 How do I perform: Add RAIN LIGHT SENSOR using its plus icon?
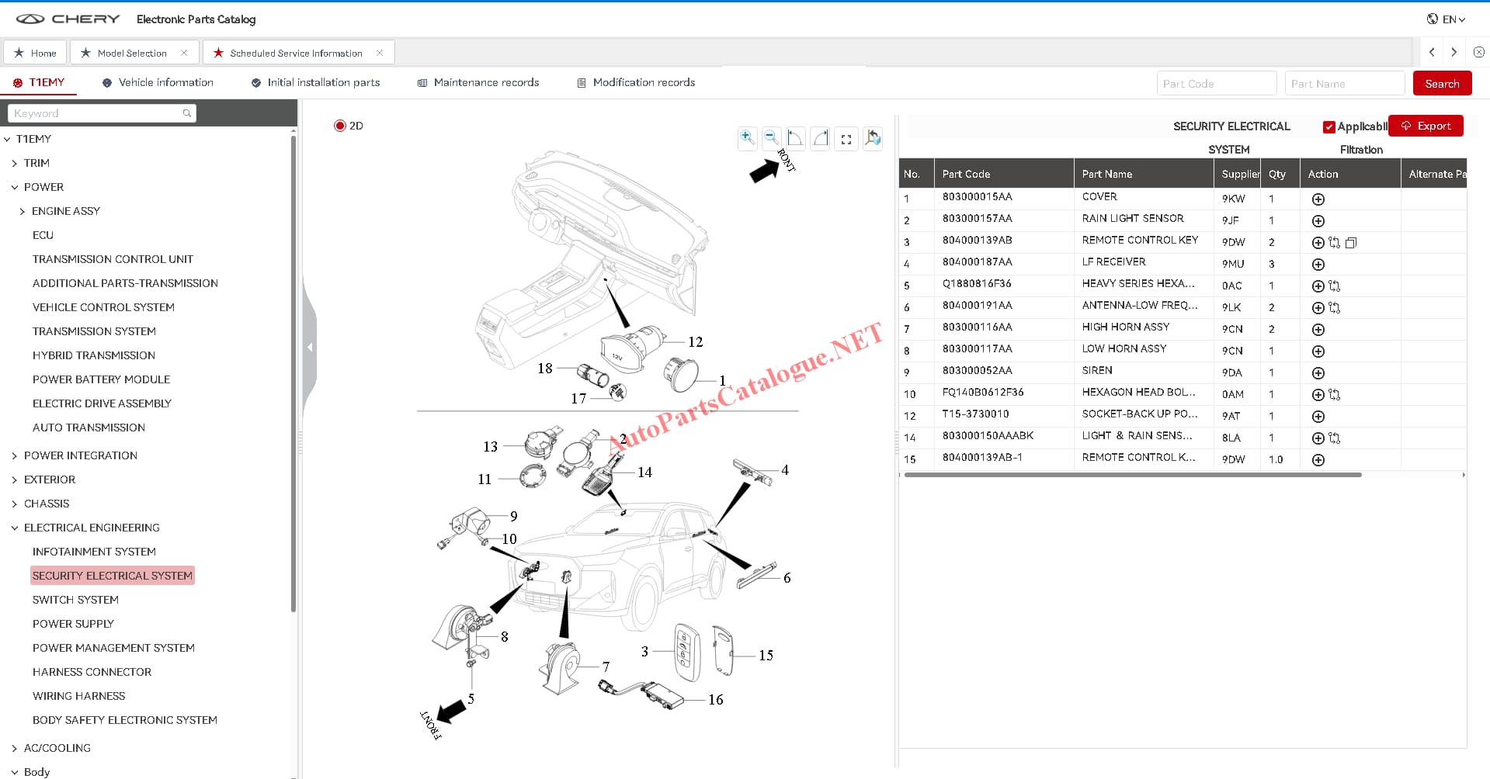click(1318, 221)
